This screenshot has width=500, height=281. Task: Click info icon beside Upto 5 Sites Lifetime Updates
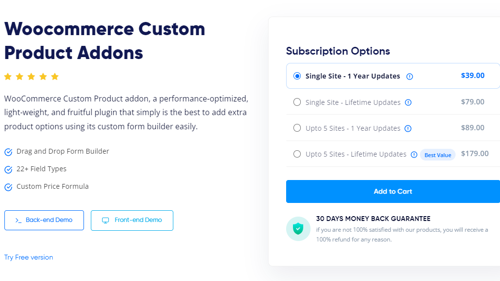click(414, 155)
